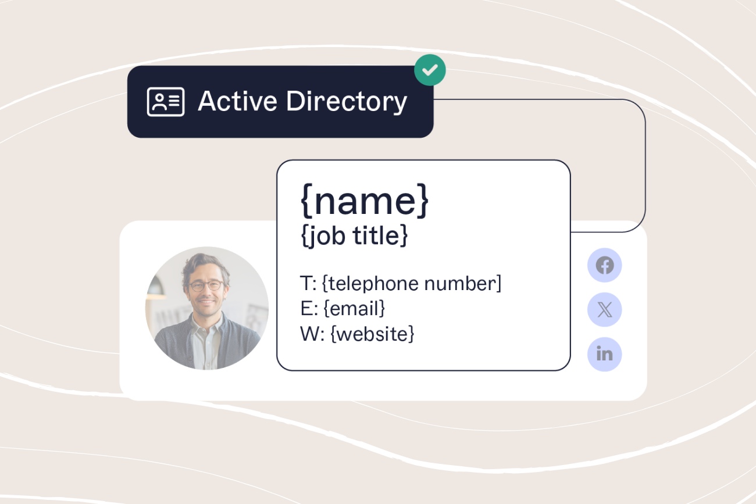
Task: Click the {telephone number} placeholder
Action: point(411,284)
